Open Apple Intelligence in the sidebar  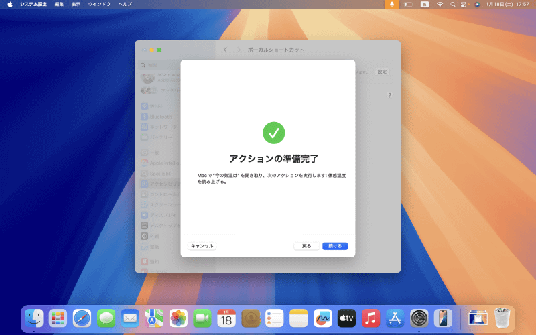click(160, 163)
